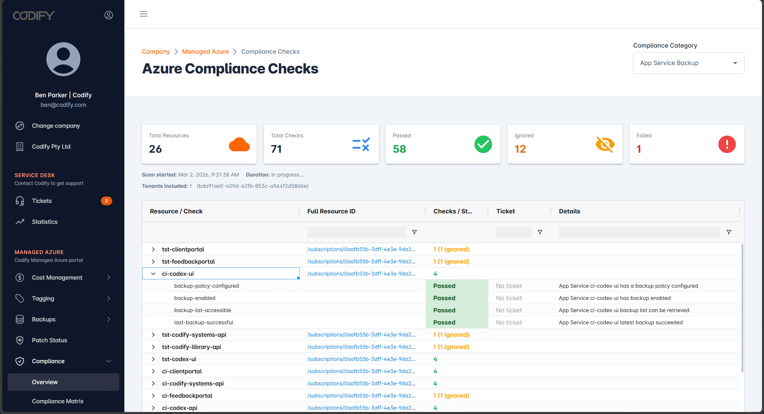Go to Statistics in sidebar

coord(44,222)
